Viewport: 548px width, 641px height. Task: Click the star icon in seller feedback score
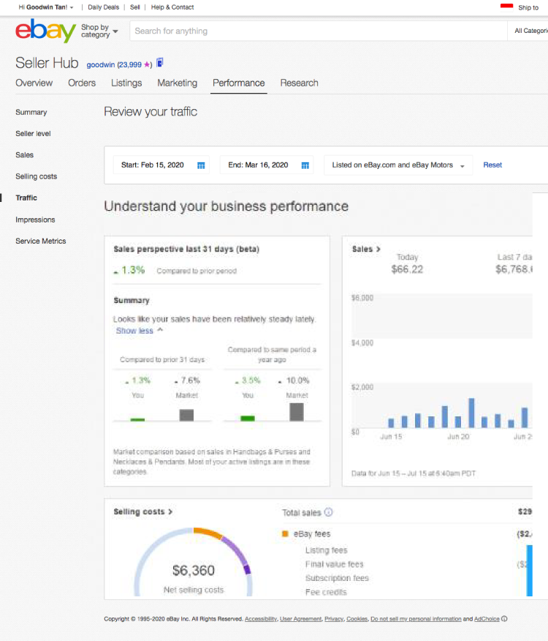click(x=147, y=64)
